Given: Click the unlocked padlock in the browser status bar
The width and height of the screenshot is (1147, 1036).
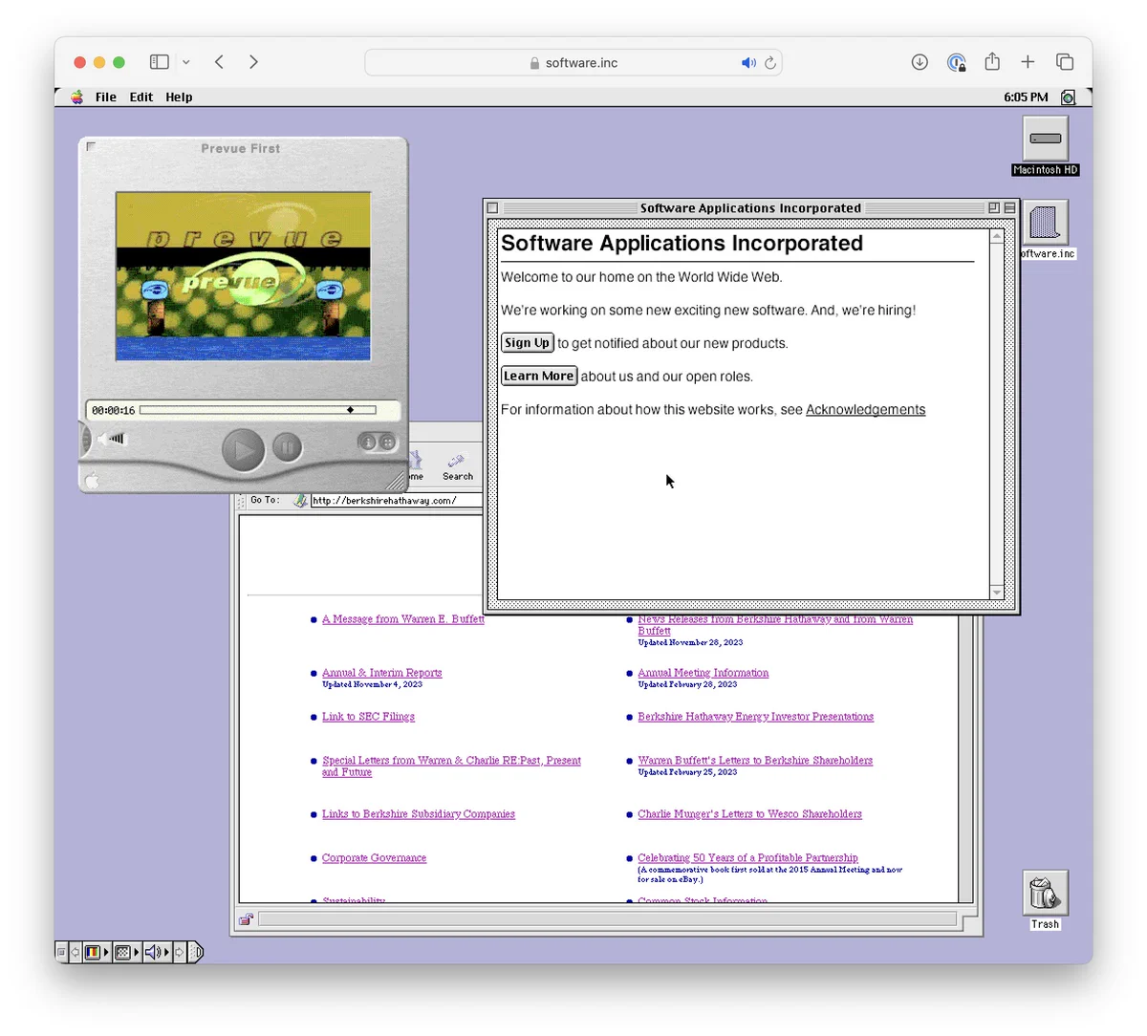Looking at the screenshot, I should [246, 919].
